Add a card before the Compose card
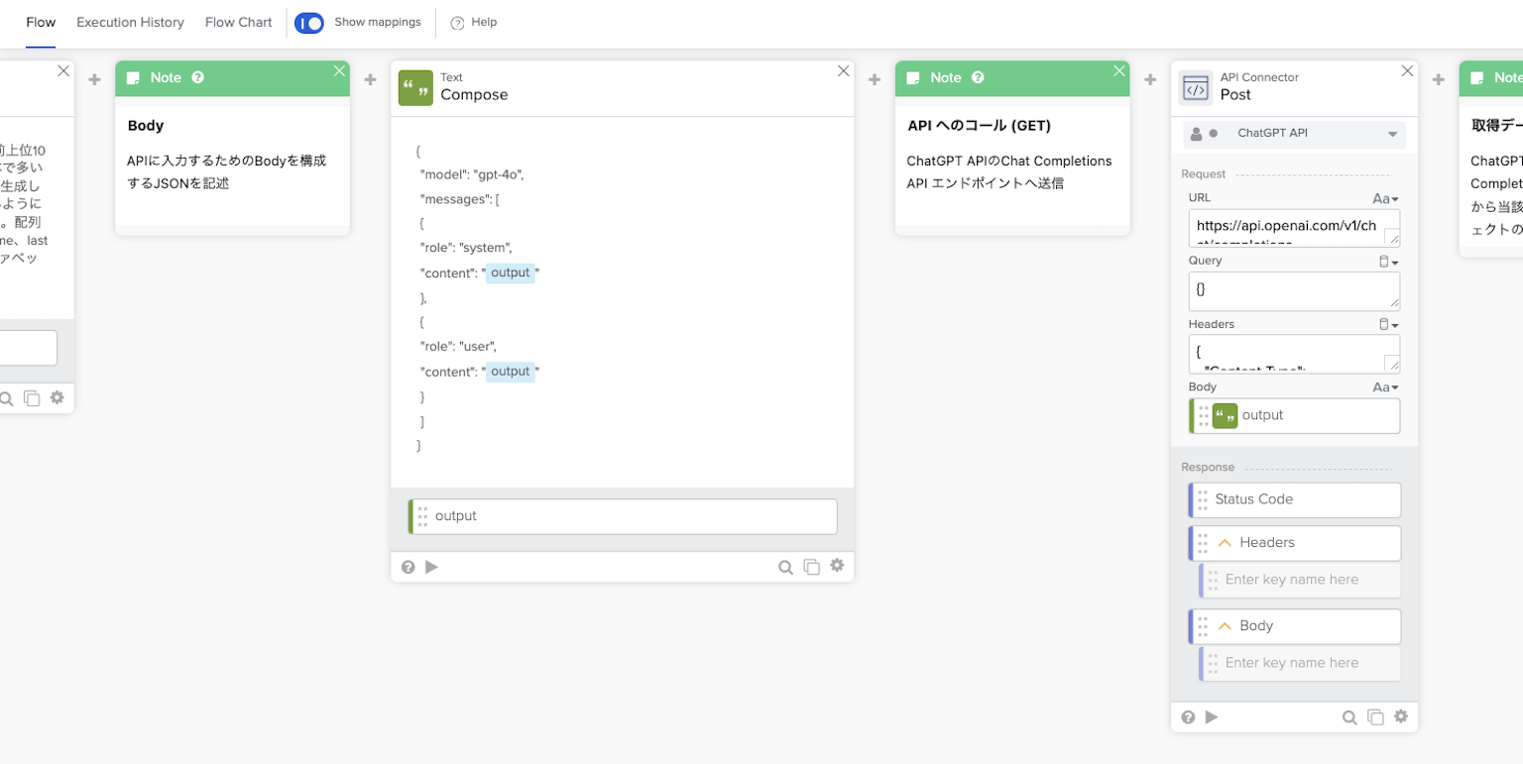This screenshot has height=764, width=1523. [x=370, y=79]
